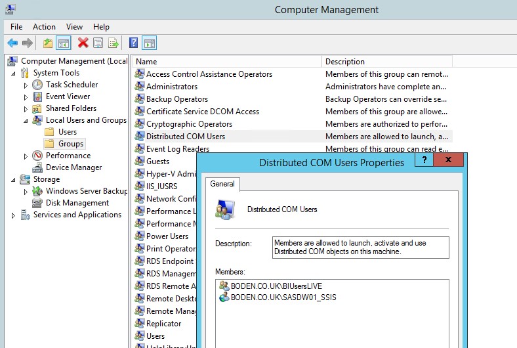
Task: Click the Up one level folder icon
Action: point(48,43)
